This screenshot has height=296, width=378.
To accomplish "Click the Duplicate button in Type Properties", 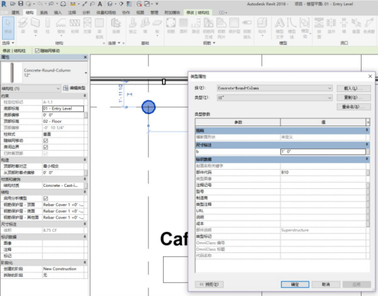I will tap(353, 98).
